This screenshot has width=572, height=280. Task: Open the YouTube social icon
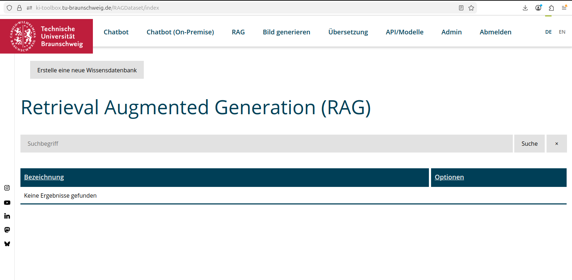click(7, 203)
